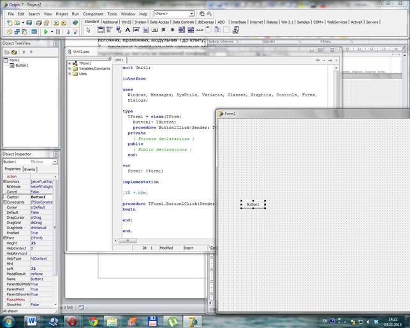Expand the Anchors property in Object Inspector
Viewport: 410px width, 328px height.
click(4, 181)
